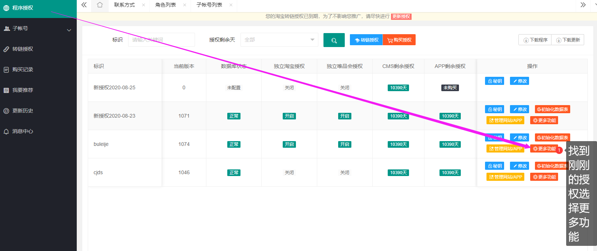Click the blue 转链授权 button
The image size is (597, 251).
tap(366, 40)
